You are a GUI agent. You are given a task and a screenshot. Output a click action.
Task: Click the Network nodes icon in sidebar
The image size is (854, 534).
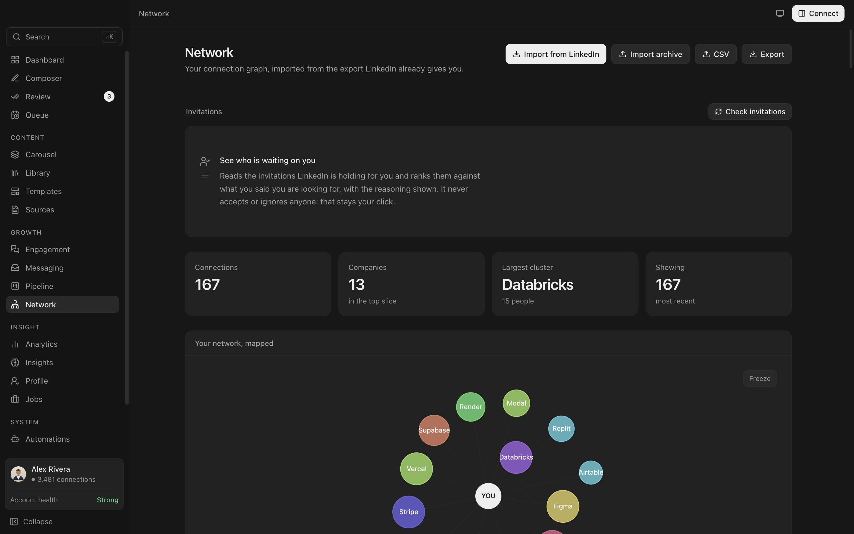15,304
